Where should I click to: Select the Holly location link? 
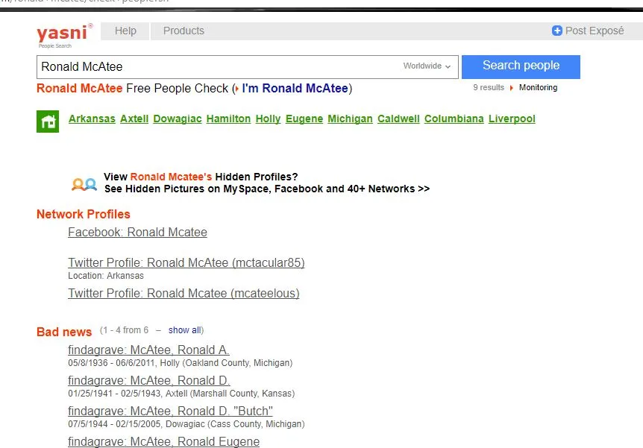268,119
